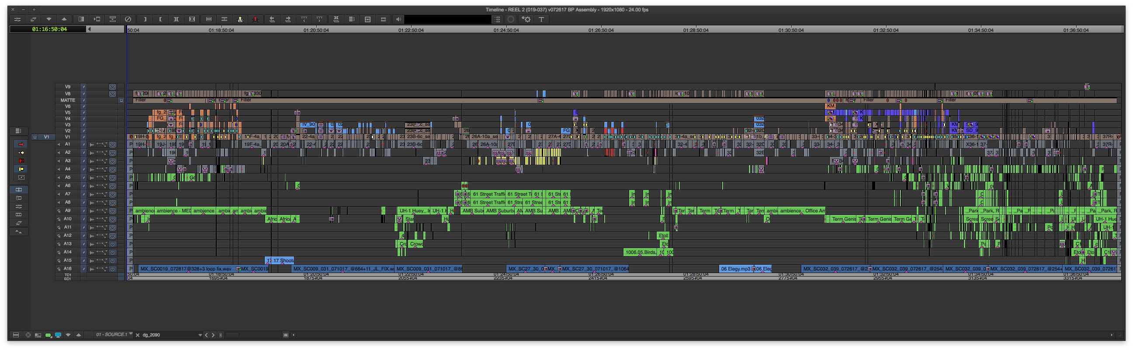Image resolution: width=1133 pixels, height=350 pixels.
Task: Click the down triangle in bottom bar
Action: pos(68,335)
